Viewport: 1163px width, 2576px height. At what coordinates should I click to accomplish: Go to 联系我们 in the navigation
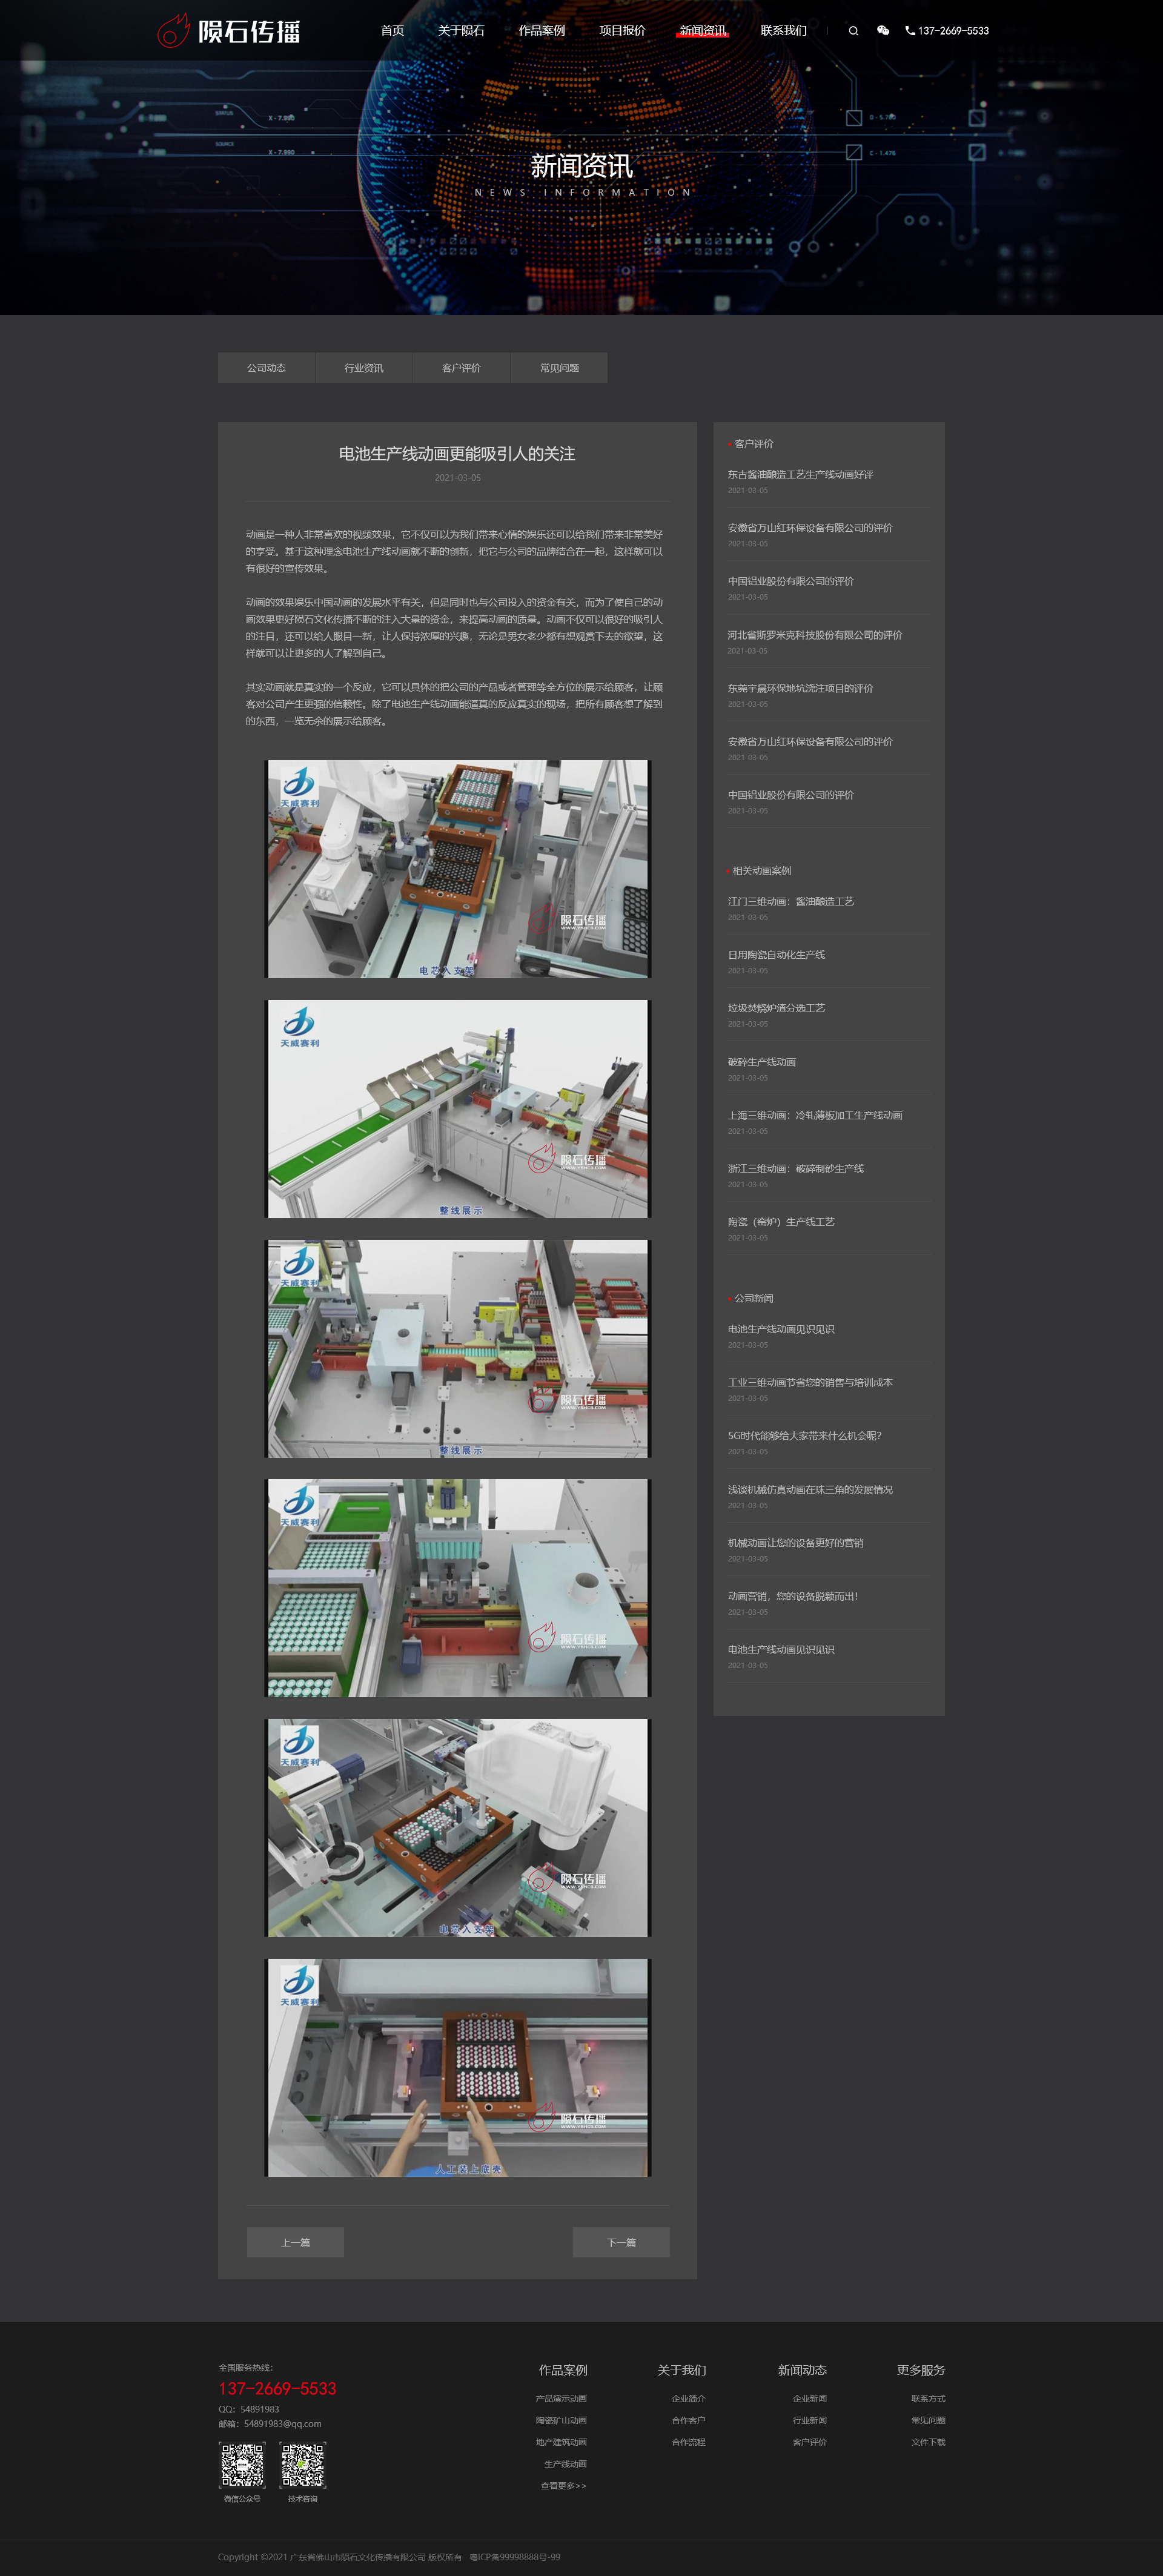[783, 31]
